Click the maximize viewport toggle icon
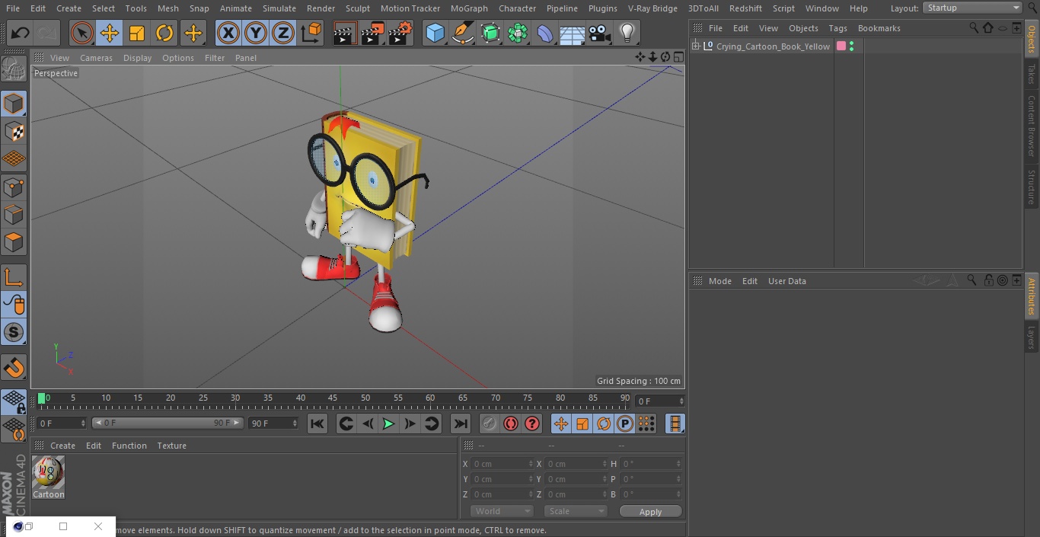 (x=678, y=57)
